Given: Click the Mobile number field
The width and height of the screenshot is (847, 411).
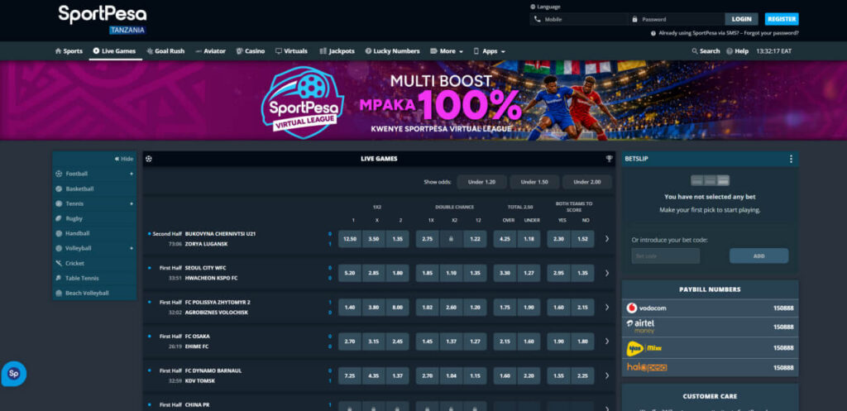Looking at the screenshot, I should pyautogui.click(x=578, y=20).
